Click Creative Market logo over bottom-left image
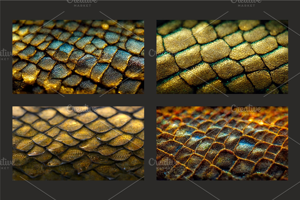The height and width of the screenshot is (200, 300). (82, 110)
